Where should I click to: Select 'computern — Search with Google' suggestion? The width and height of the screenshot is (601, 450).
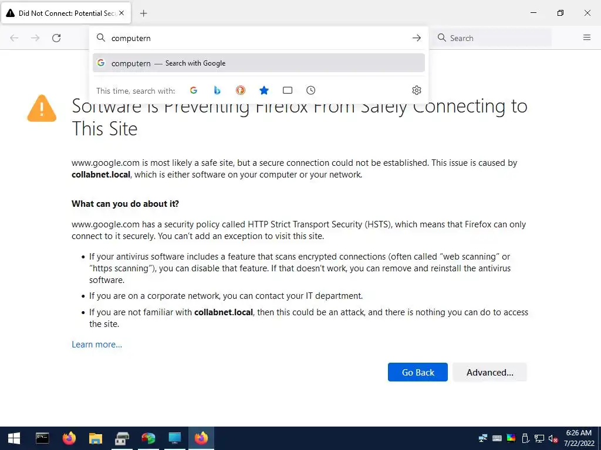click(x=259, y=63)
